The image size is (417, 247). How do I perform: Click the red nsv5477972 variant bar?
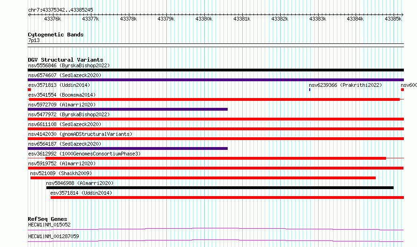pyautogui.click(x=216, y=119)
